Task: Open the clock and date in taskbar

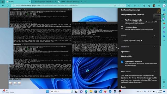Action: click(159, 91)
